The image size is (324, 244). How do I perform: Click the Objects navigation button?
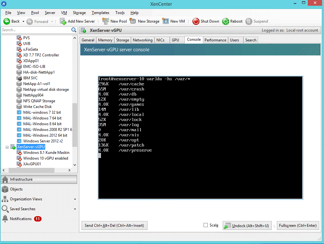tap(39, 189)
